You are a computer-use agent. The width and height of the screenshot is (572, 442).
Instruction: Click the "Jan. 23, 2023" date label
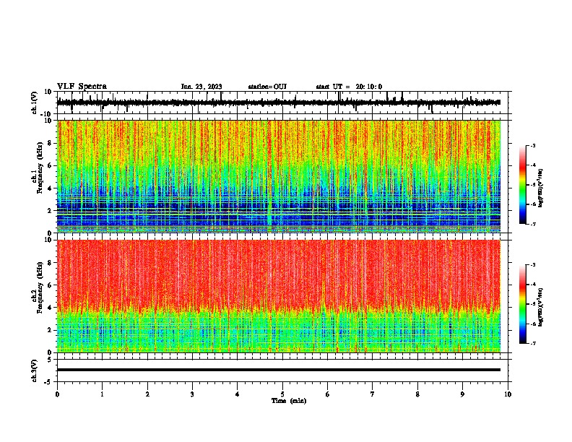pyautogui.click(x=201, y=87)
